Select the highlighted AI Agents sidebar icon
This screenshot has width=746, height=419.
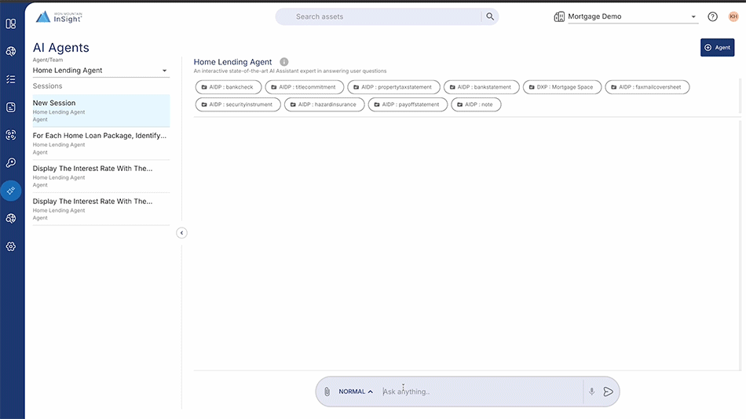coord(11,190)
